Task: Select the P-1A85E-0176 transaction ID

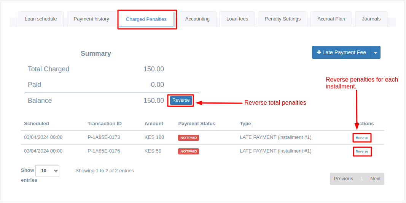Action: tap(104, 151)
